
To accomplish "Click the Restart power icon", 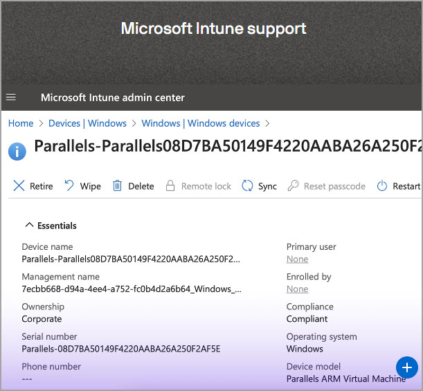I will click(x=382, y=185).
